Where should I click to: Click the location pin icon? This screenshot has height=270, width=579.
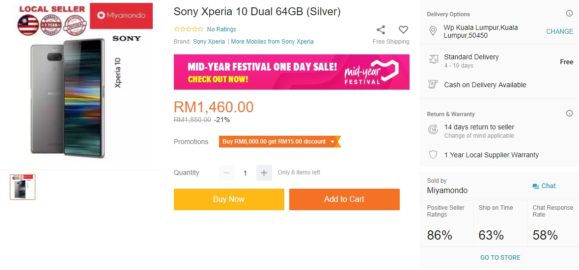click(433, 31)
